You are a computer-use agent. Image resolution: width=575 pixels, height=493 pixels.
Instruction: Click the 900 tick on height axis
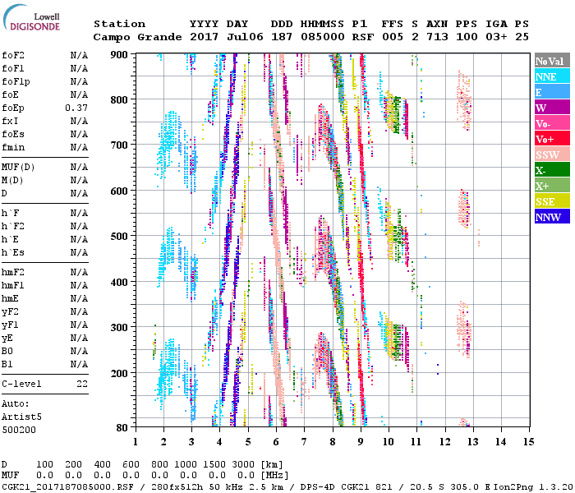(x=122, y=54)
